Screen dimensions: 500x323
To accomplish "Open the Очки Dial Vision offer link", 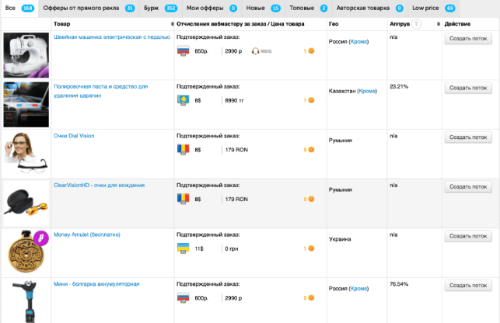I will tap(74, 136).
